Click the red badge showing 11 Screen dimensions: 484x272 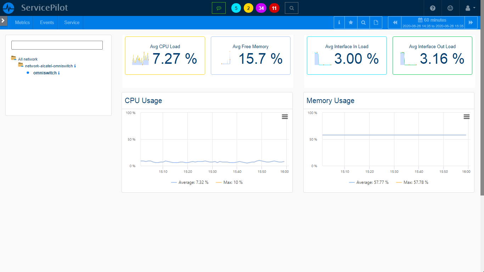[274, 8]
